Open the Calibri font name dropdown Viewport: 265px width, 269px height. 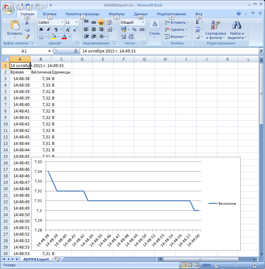click(62, 22)
